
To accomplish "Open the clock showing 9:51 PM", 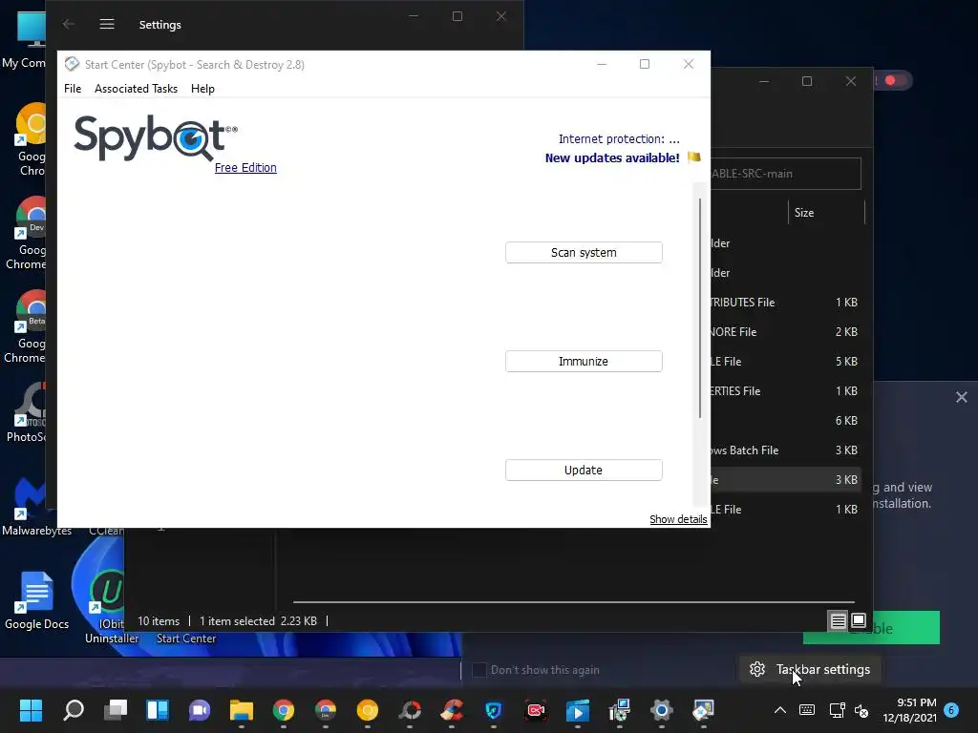I will [x=910, y=710].
